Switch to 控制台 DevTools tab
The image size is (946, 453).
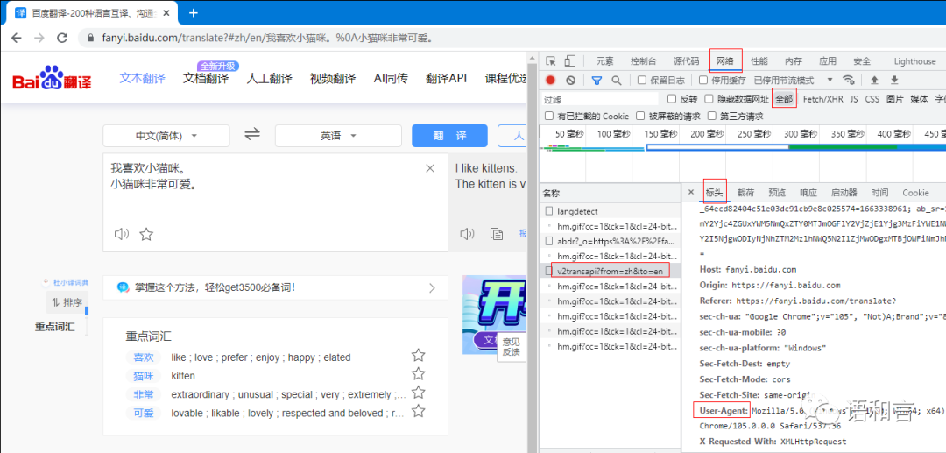(643, 61)
